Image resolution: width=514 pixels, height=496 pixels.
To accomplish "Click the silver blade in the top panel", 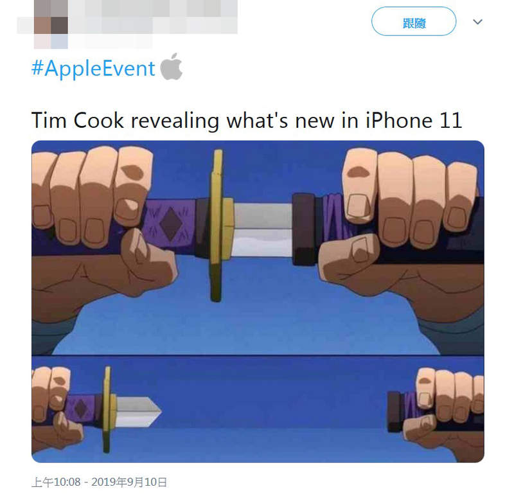I will 263,230.
